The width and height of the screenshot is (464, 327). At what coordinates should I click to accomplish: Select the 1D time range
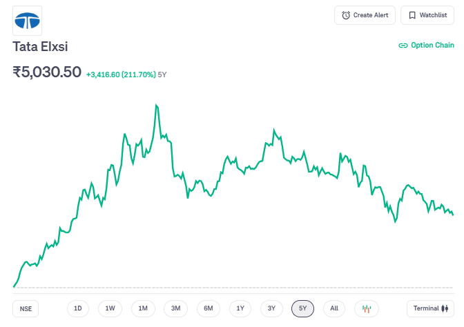pos(78,308)
